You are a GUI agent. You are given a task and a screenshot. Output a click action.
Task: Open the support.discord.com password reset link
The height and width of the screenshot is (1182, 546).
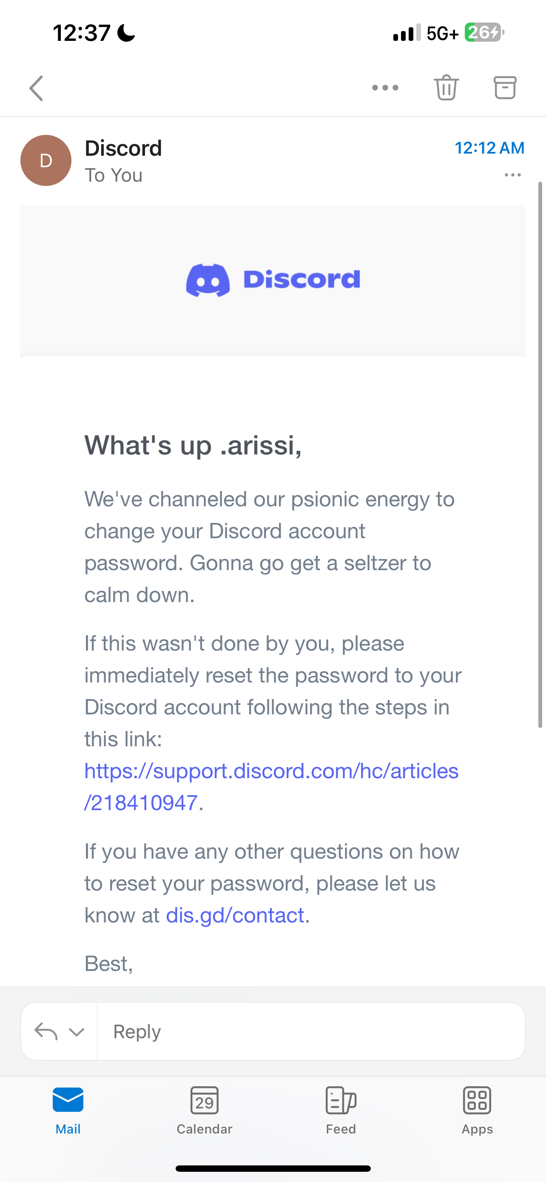pos(271,786)
